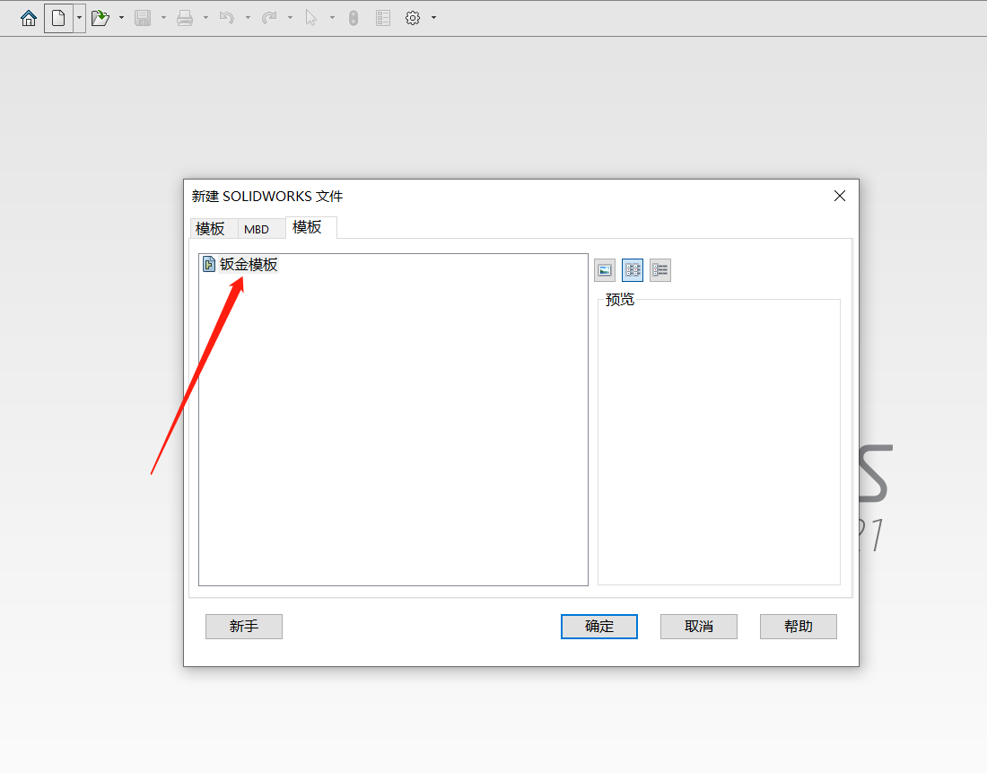Click the 取消 cancel button

click(699, 627)
